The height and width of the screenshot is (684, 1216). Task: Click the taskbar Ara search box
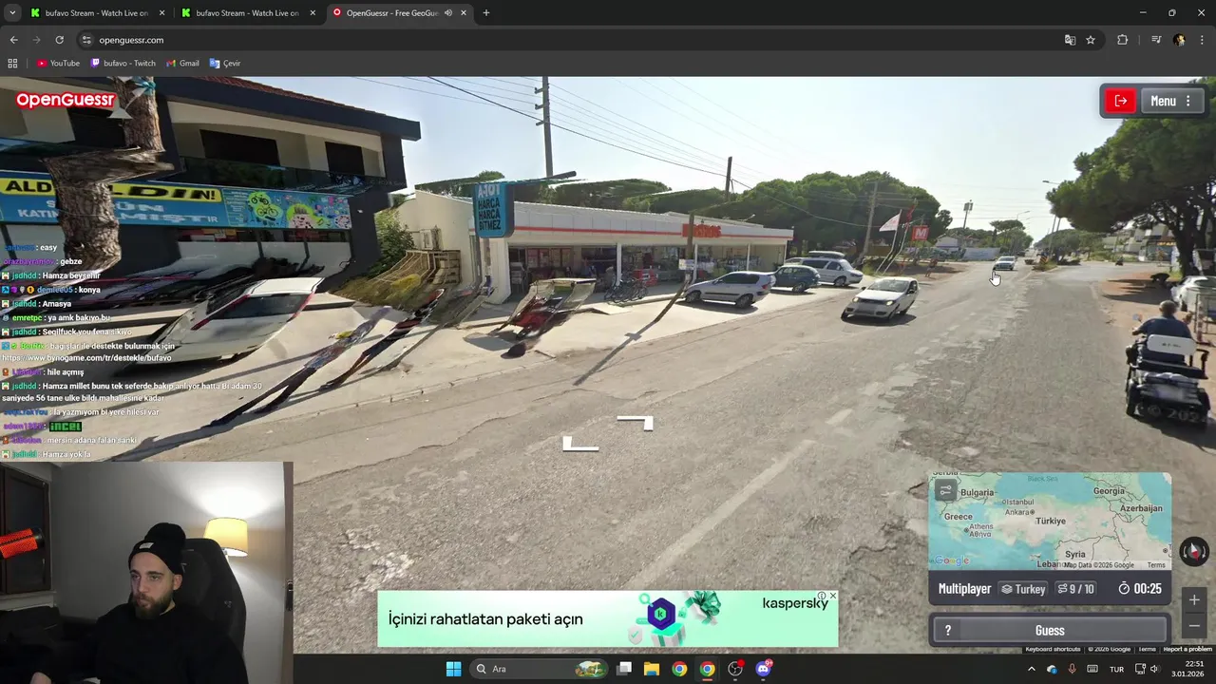[x=539, y=669]
